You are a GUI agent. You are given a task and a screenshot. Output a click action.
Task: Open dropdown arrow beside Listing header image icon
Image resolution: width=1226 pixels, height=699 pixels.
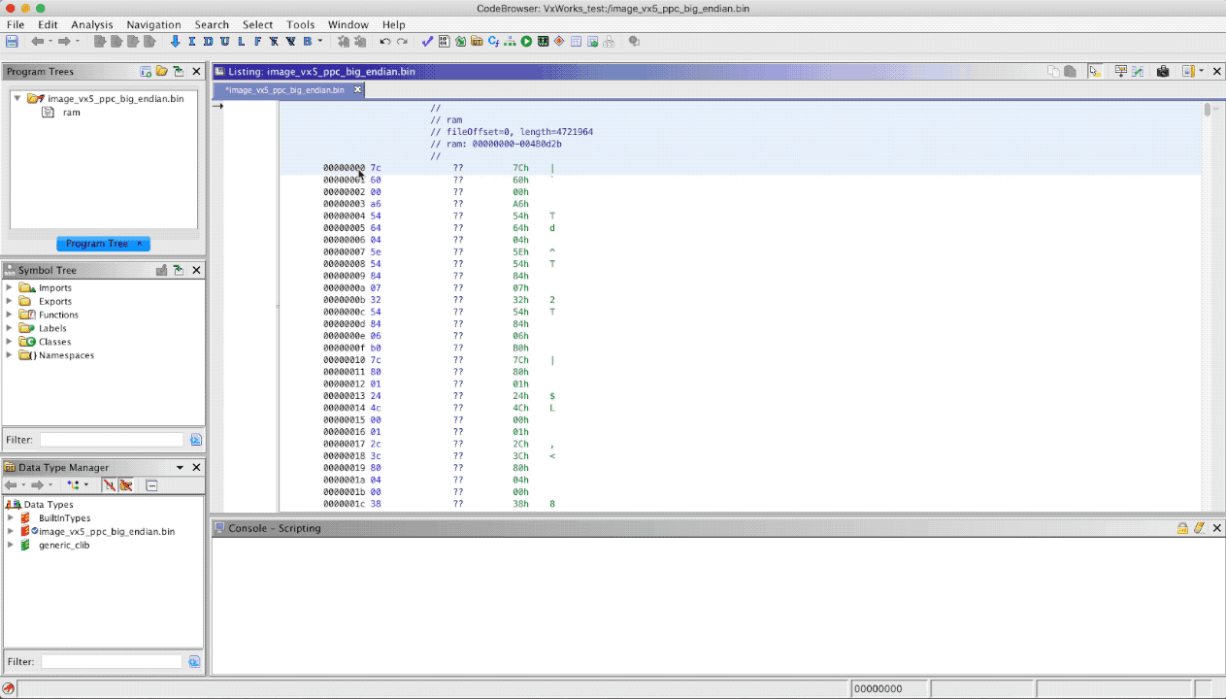(1201, 72)
